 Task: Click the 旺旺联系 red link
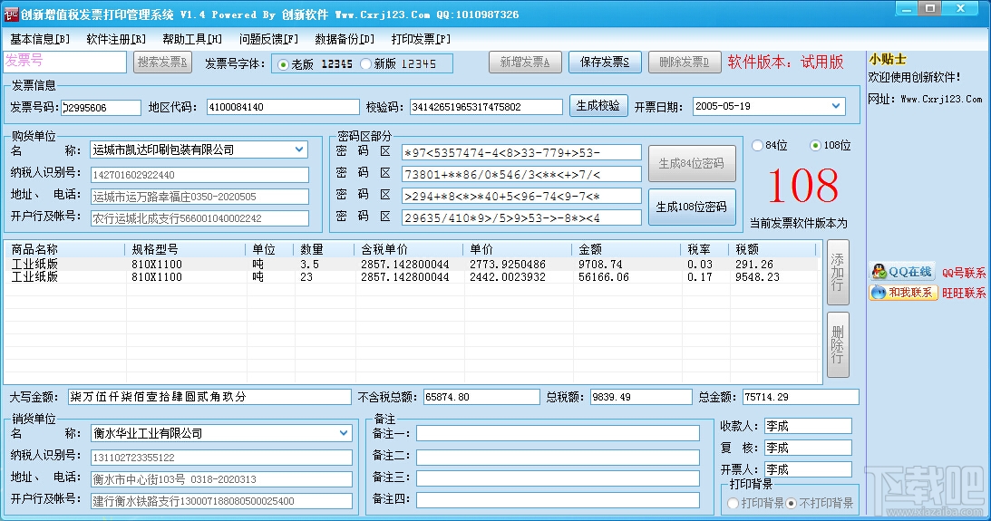pos(964,293)
